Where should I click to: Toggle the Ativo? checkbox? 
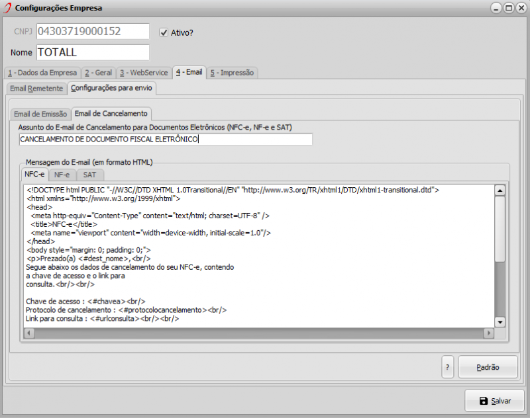[x=164, y=32]
